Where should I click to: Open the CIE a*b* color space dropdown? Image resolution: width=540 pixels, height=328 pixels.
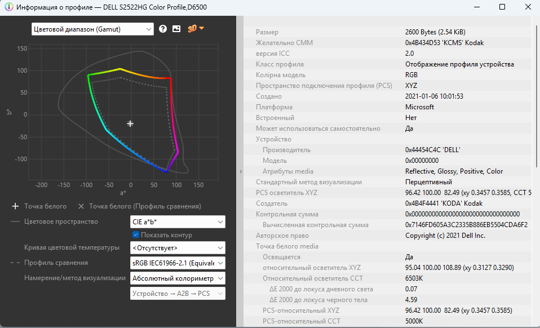178,221
